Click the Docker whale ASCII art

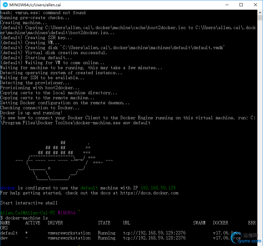[x=64, y=161]
